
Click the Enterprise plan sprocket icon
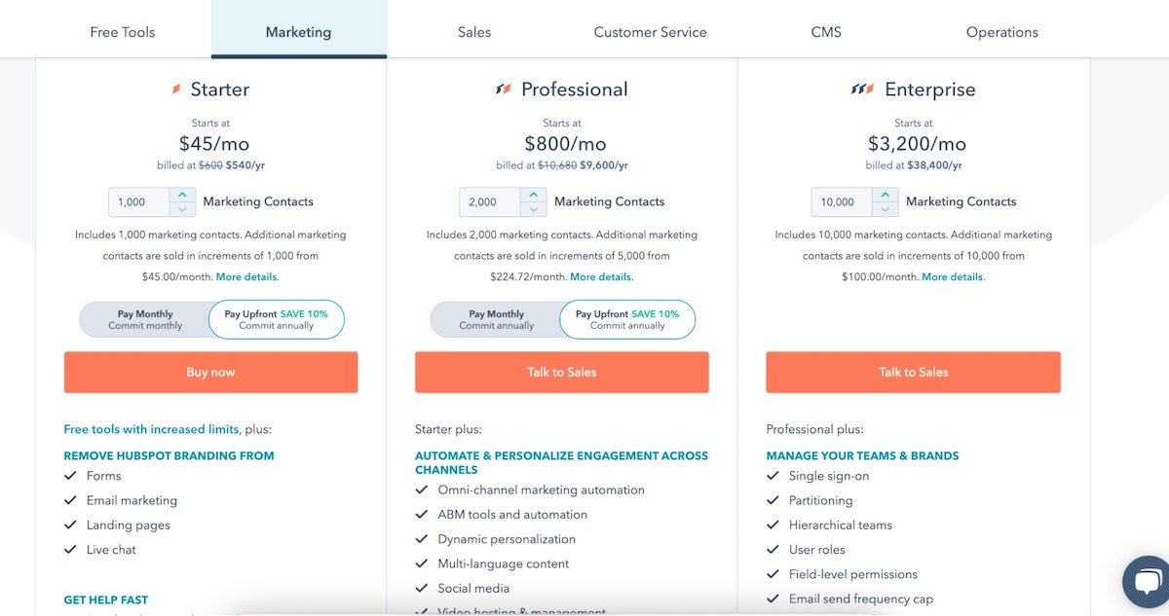(x=862, y=90)
